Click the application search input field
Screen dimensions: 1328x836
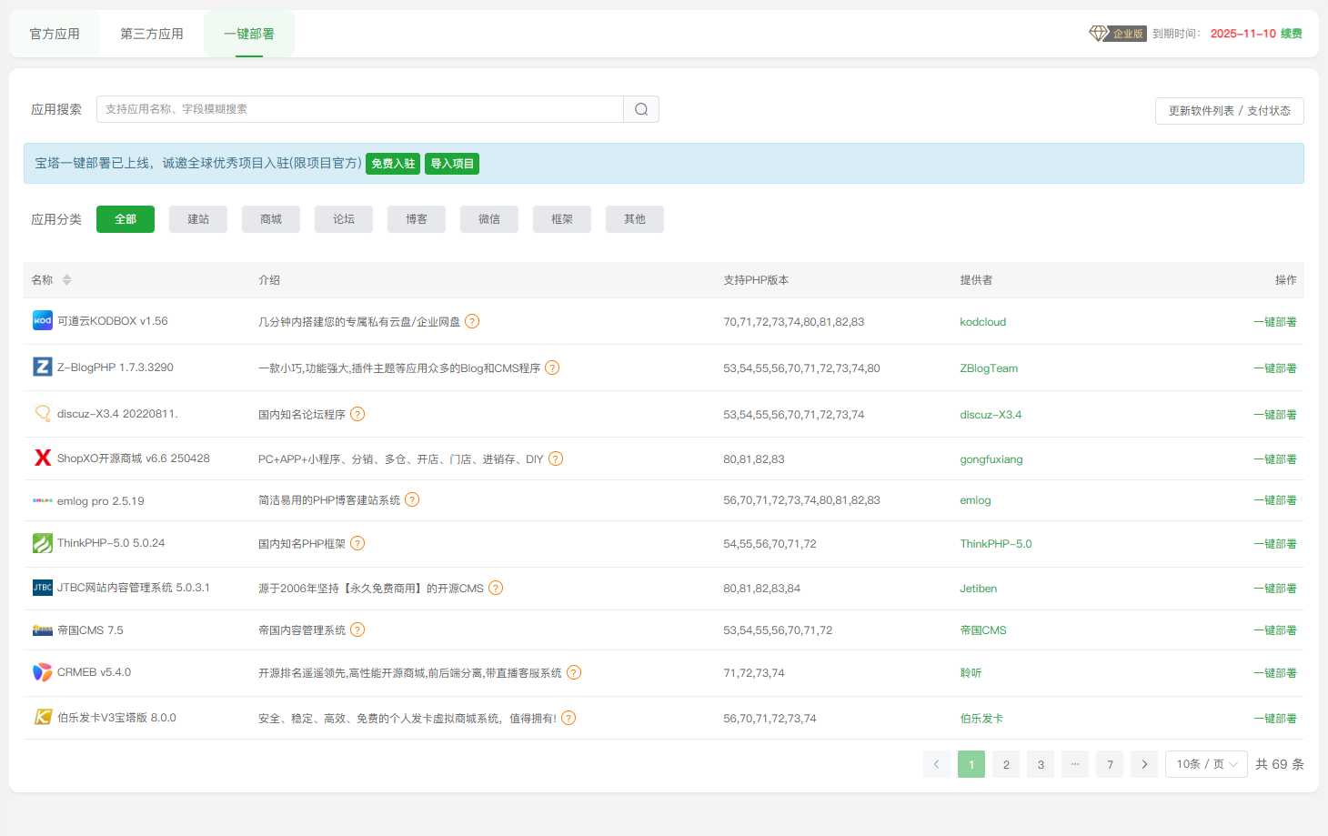[359, 109]
